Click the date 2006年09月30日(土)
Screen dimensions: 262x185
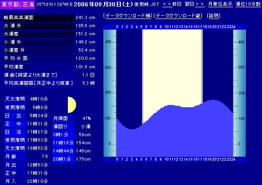103,4
